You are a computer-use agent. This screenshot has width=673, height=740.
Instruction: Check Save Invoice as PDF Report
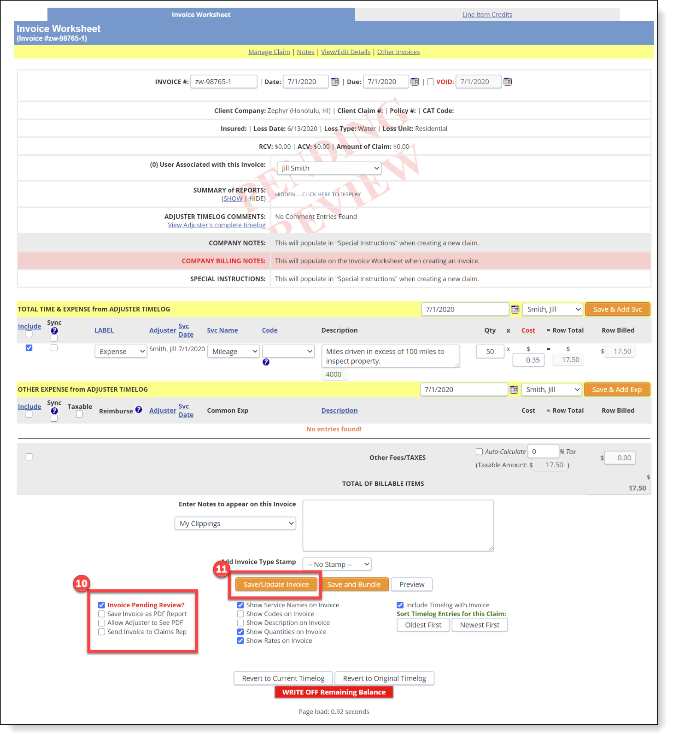[x=101, y=614]
